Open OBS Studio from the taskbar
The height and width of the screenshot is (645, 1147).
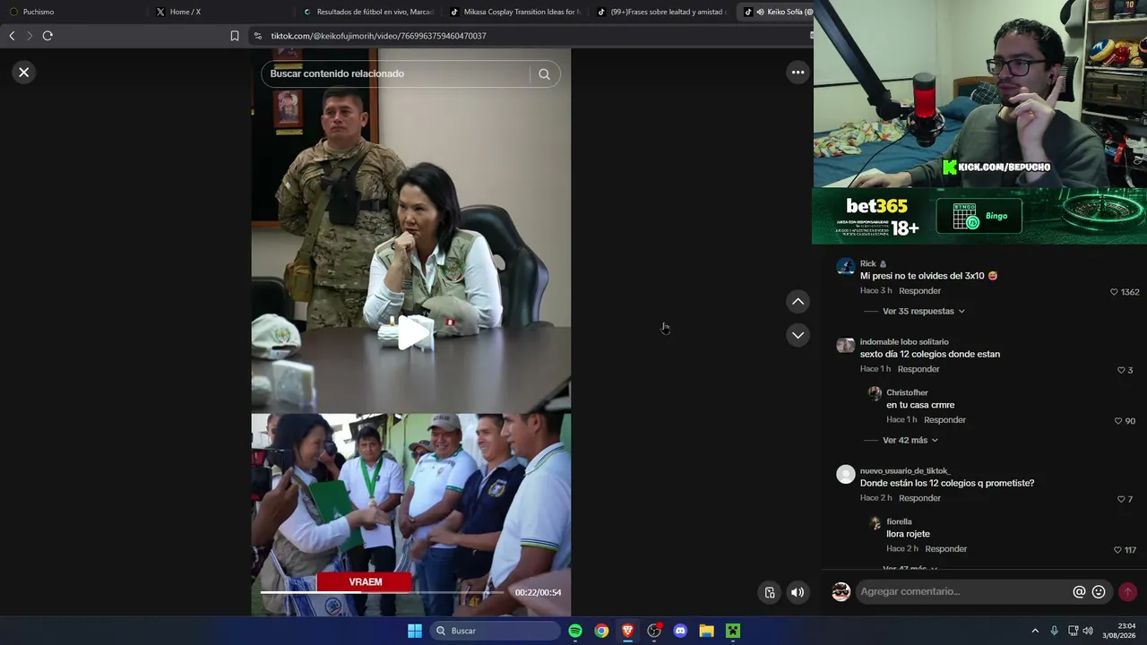(654, 631)
